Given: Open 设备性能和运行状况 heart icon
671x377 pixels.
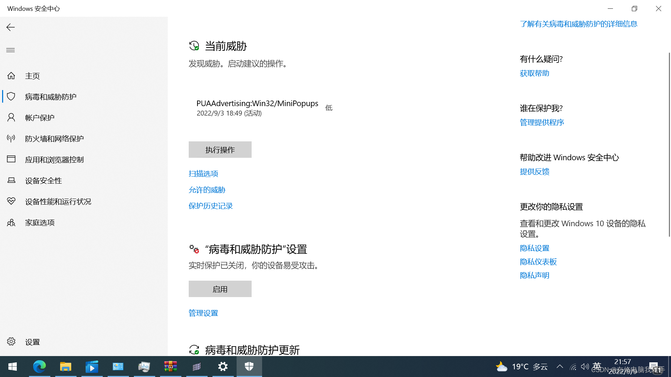Looking at the screenshot, I should pyautogui.click(x=11, y=201).
